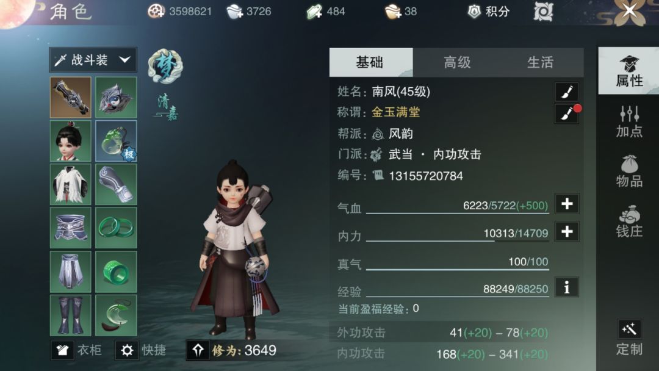Click the 修为 upgrade arrow icon
This screenshot has height=371, width=659.
(198, 350)
